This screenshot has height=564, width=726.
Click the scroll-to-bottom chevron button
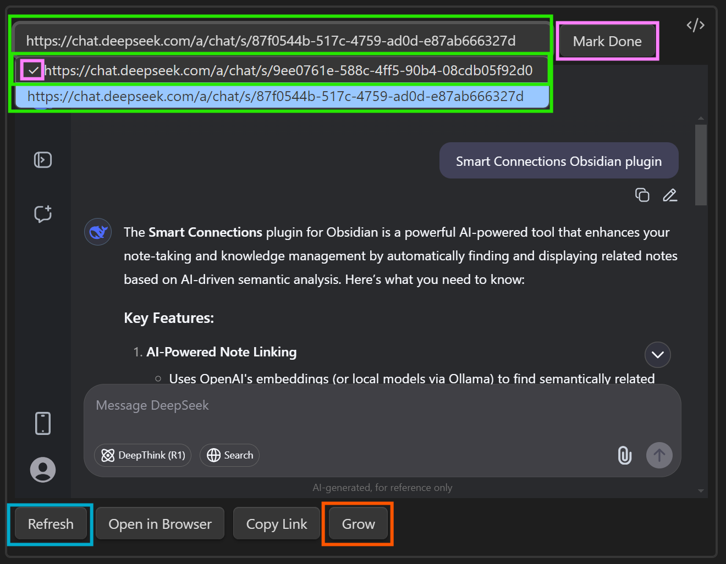[657, 355]
